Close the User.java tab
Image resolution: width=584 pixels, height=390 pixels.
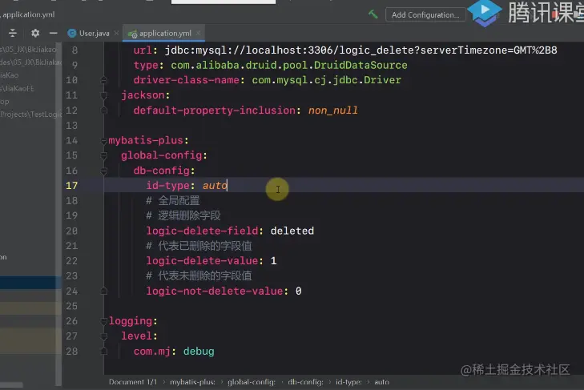116,33
